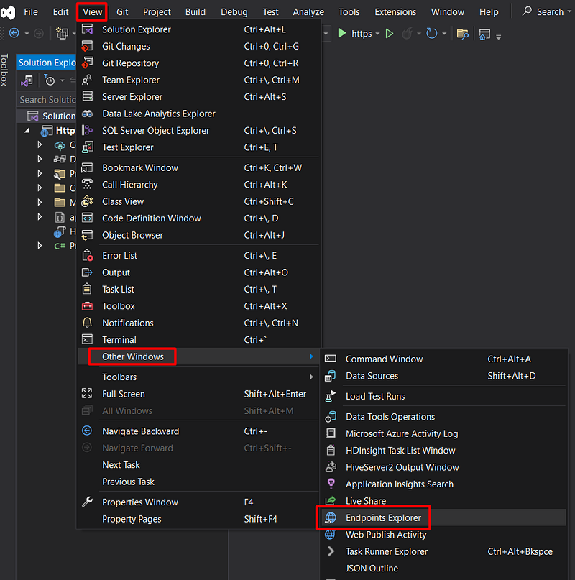Viewport: 575px width, 580px height.
Task: Expand the Toolbars submenu arrow
Action: [311, 377]
